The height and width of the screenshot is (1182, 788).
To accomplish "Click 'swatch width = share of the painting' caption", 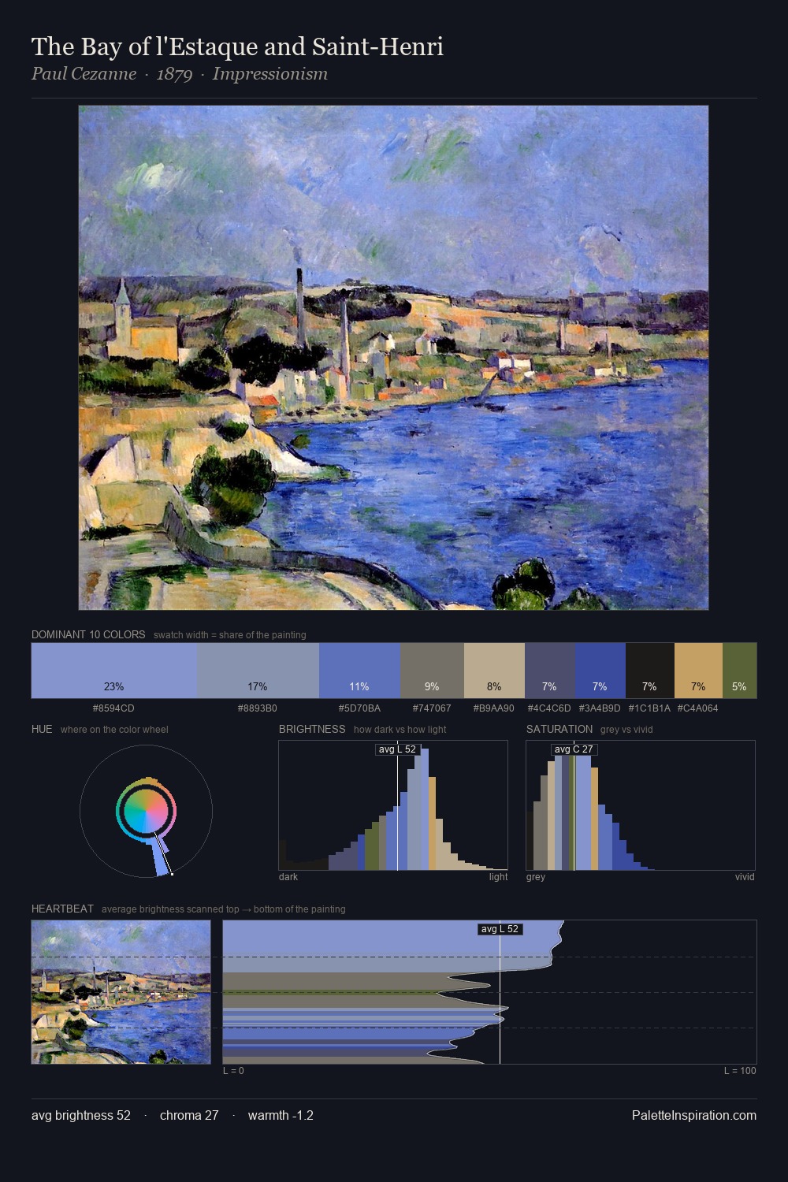I will coord(230,634).
